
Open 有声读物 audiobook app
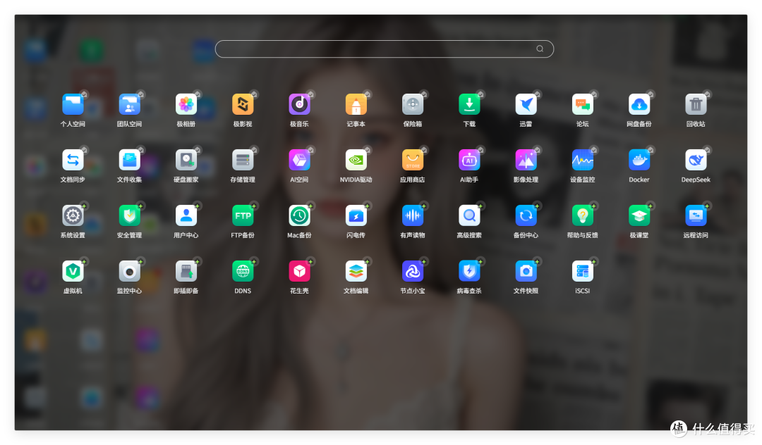coord(413,215)
